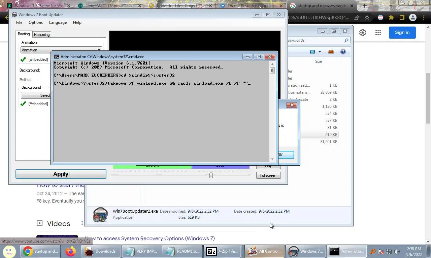Close the startup and recovery Chrome tab
The image size is (431, 258).
click(x=352, y=6)
